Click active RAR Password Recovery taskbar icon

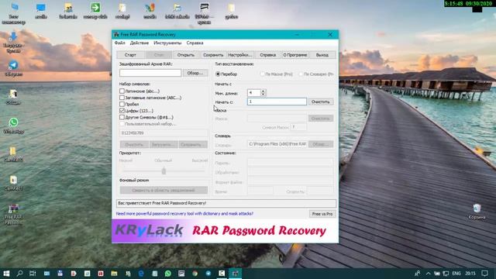click(x=235, y=274)
